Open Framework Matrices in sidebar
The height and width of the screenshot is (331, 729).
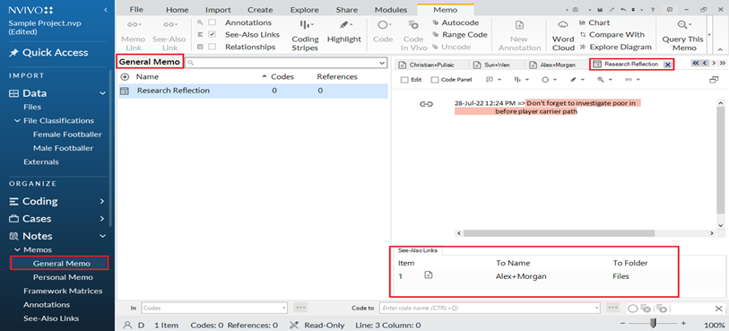tap(63, 291)
